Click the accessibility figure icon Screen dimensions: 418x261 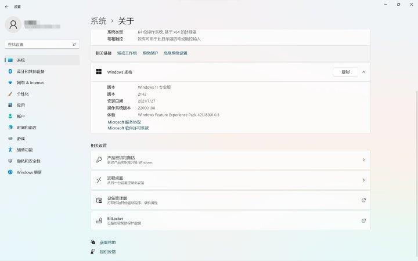10,150
